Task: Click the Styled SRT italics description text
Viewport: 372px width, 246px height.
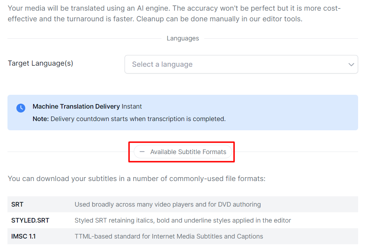Action: [x=183, y=220]
